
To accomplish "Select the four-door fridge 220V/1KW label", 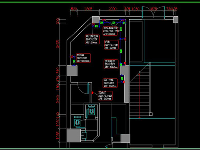I will click(x=110, y=83).
